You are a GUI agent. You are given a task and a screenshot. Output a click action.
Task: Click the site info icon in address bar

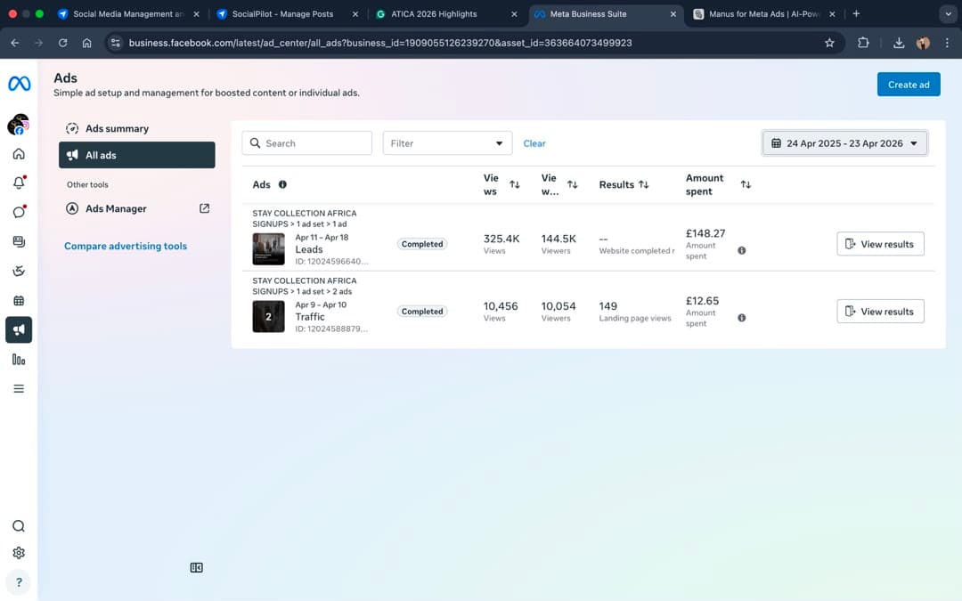115,43
